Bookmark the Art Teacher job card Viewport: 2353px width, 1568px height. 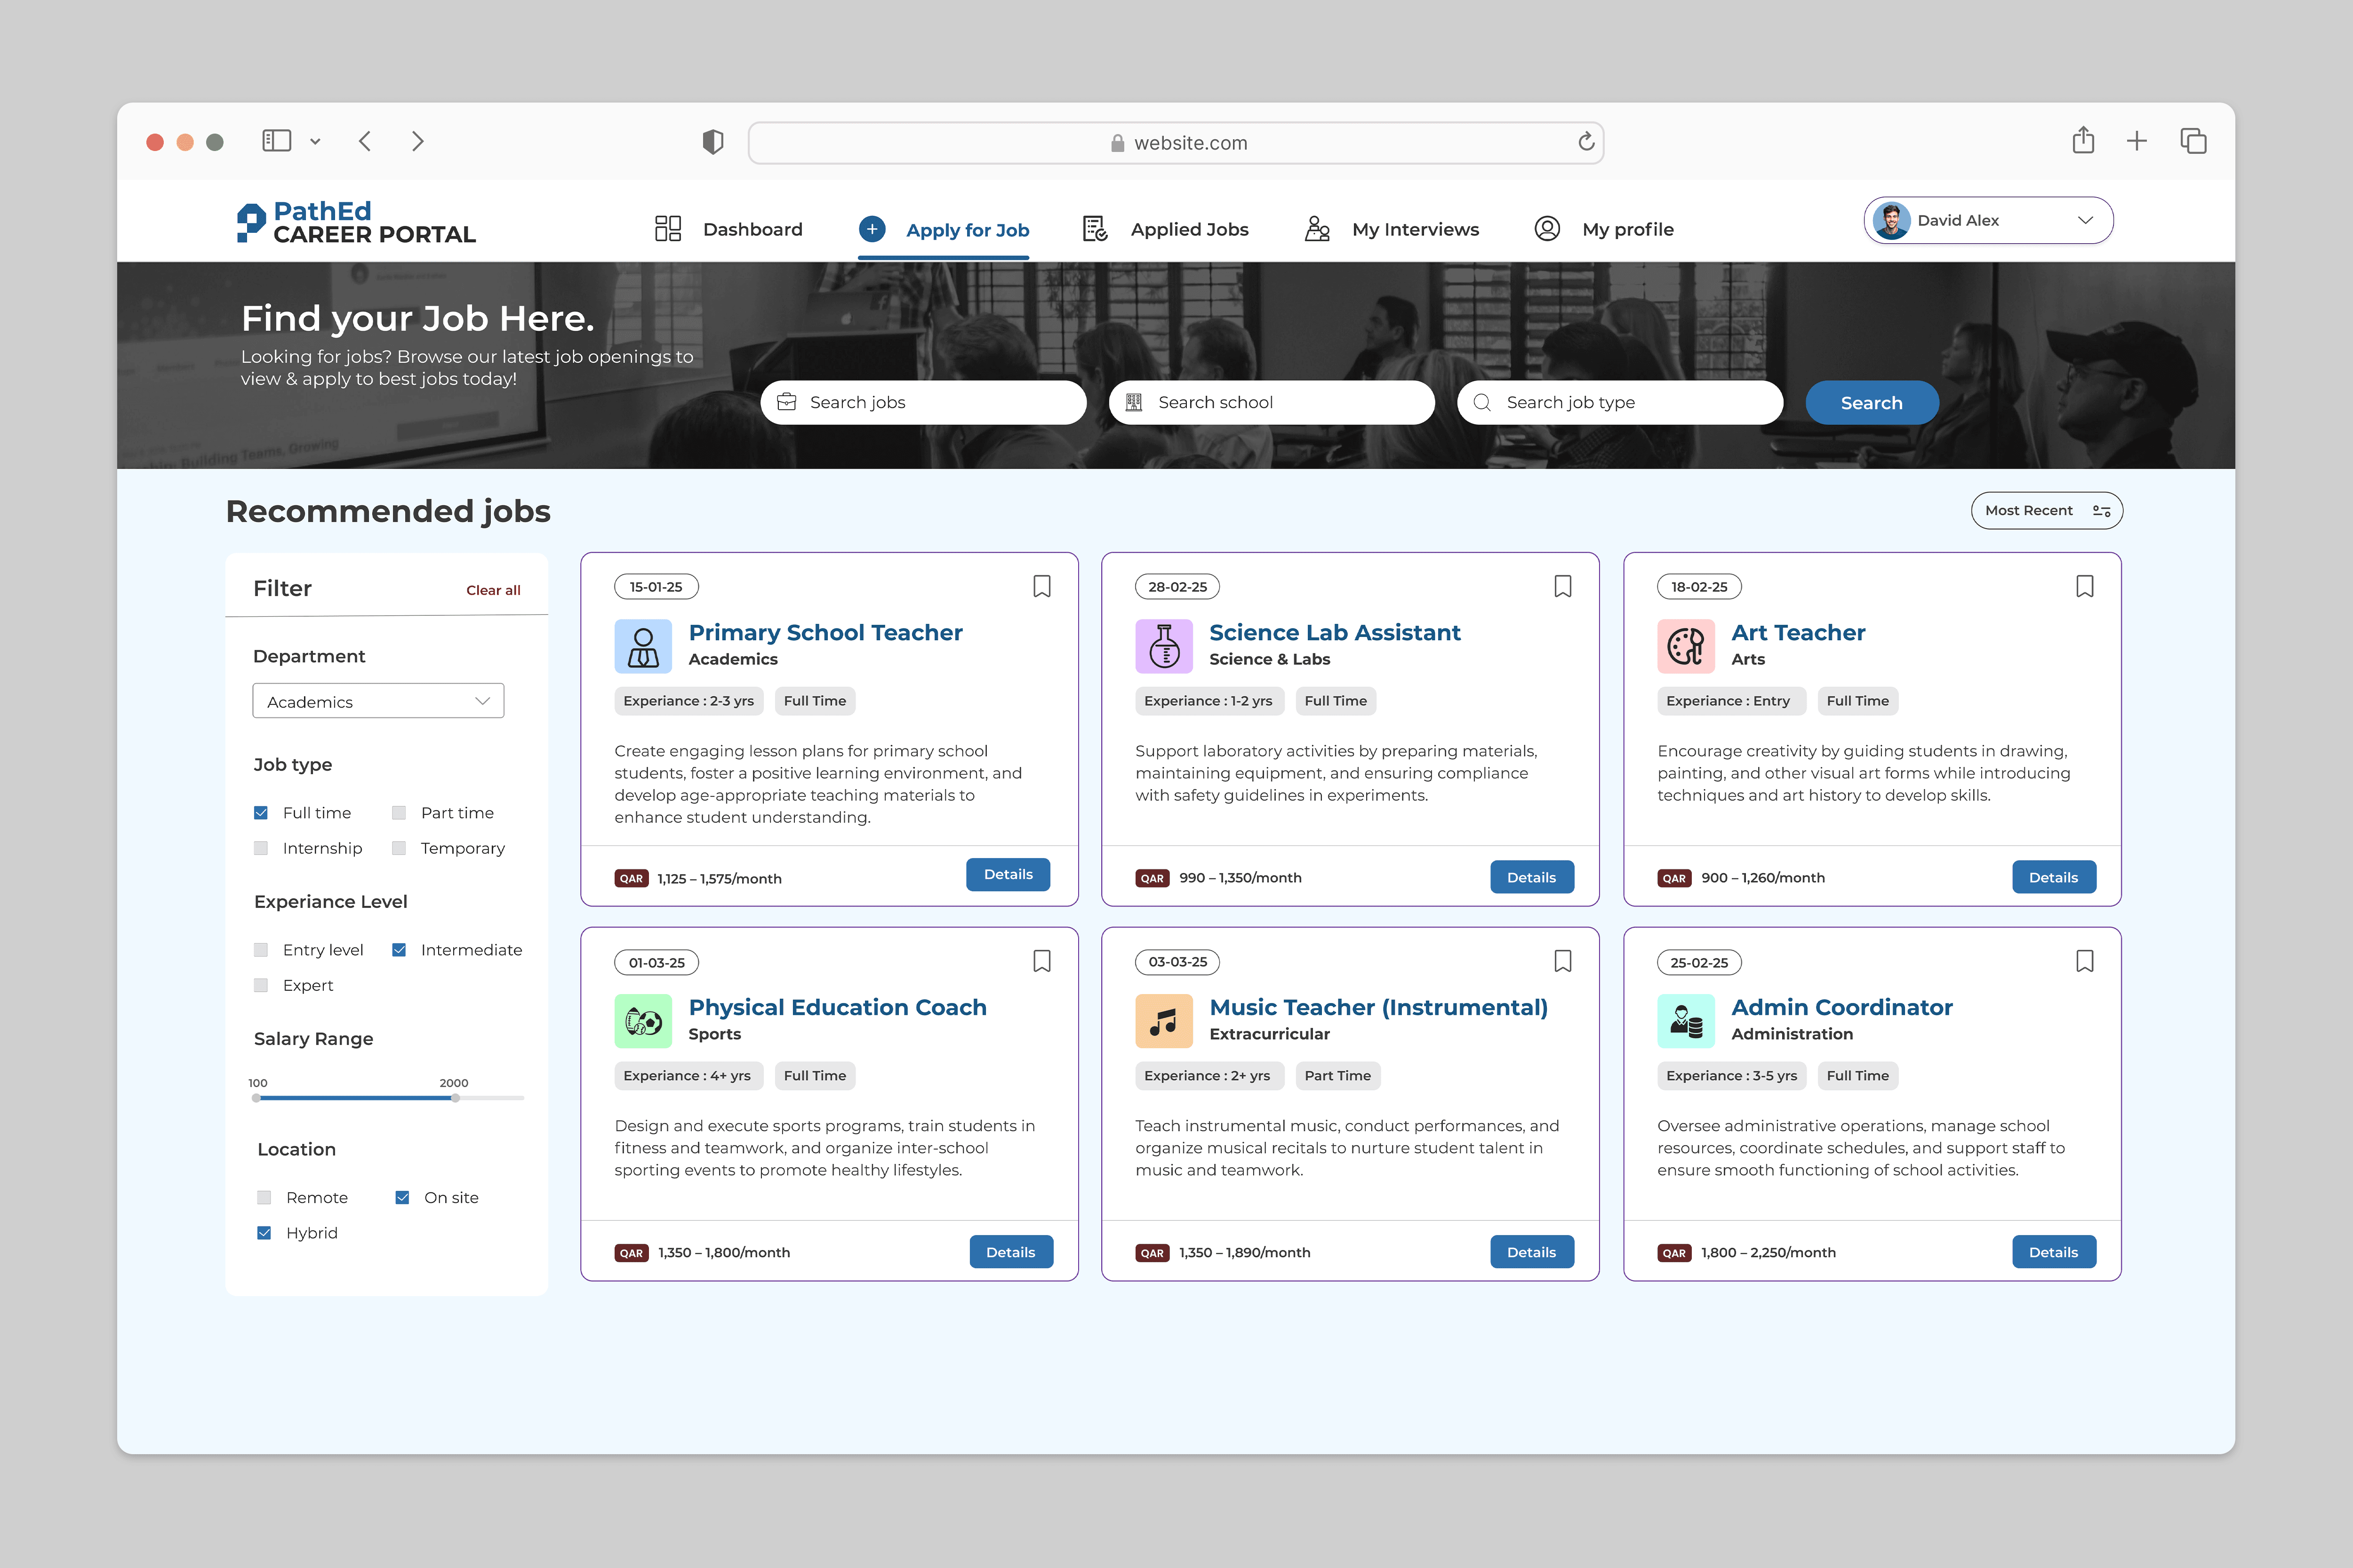coord(2084,586)
